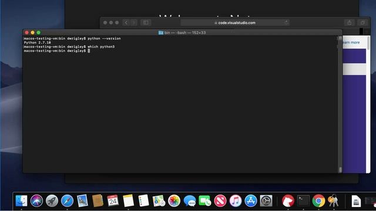Open the Contacts book icon in Dock
376x211 pixels.
pos(98,200)
